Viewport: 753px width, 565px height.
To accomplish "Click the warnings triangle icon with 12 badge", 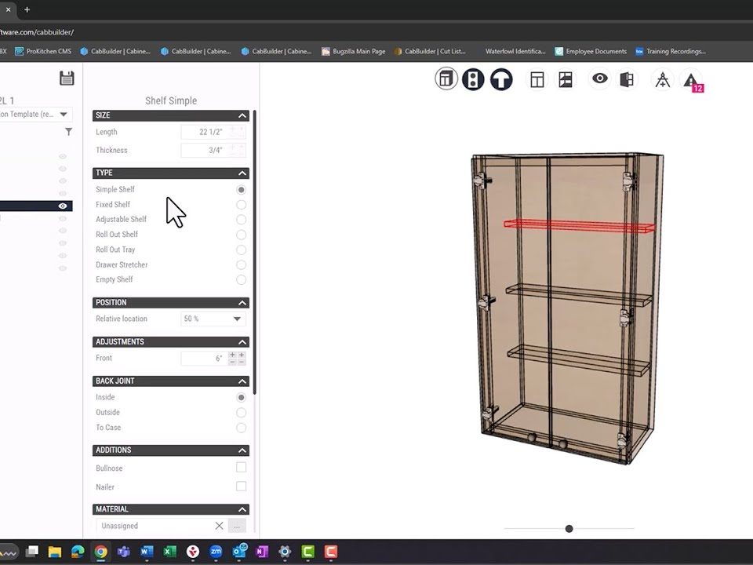I will coord(690,80).
